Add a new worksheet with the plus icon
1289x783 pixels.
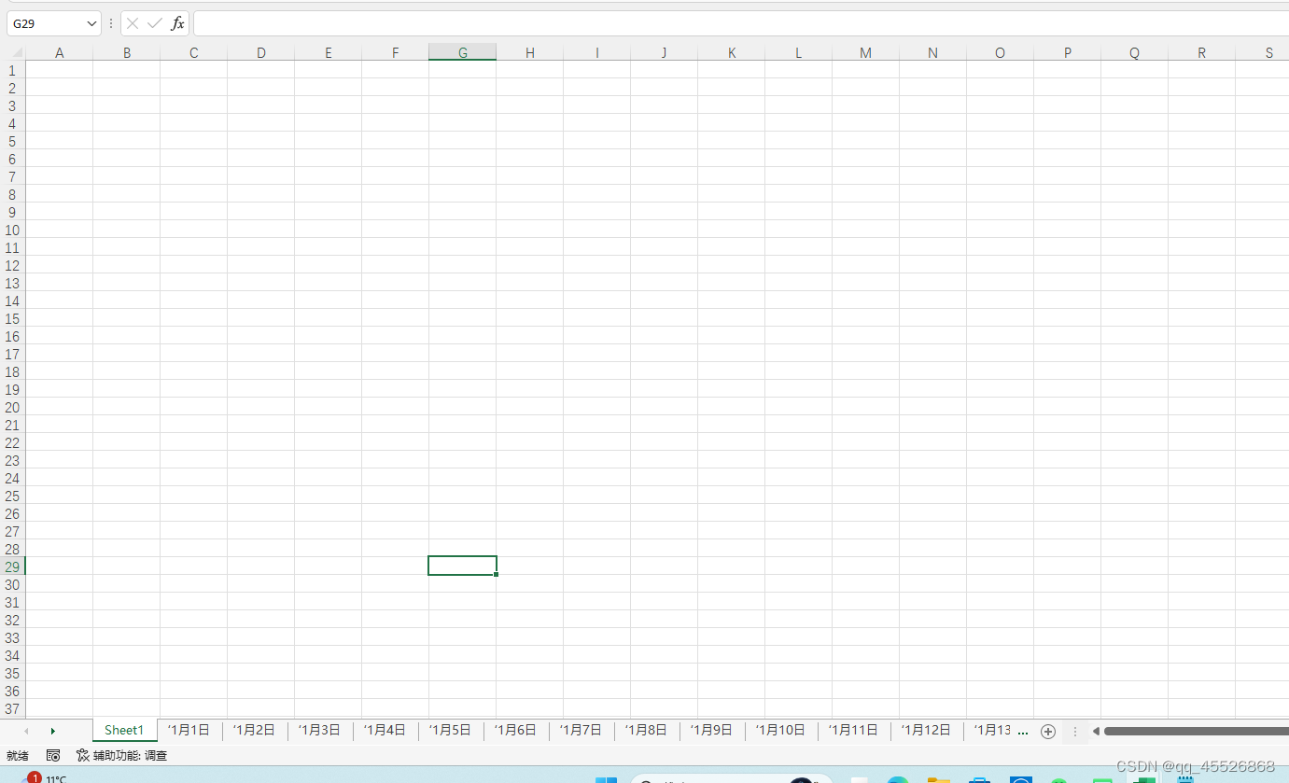tap(1047, 731)
